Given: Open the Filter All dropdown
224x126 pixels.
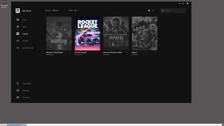Looking at the screenshot, I should click(76, 10).
